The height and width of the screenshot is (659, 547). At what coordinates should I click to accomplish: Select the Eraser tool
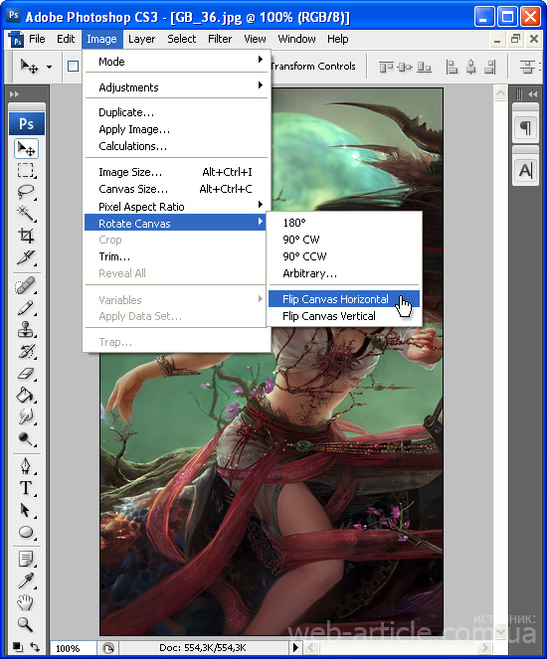click(26, 373)
